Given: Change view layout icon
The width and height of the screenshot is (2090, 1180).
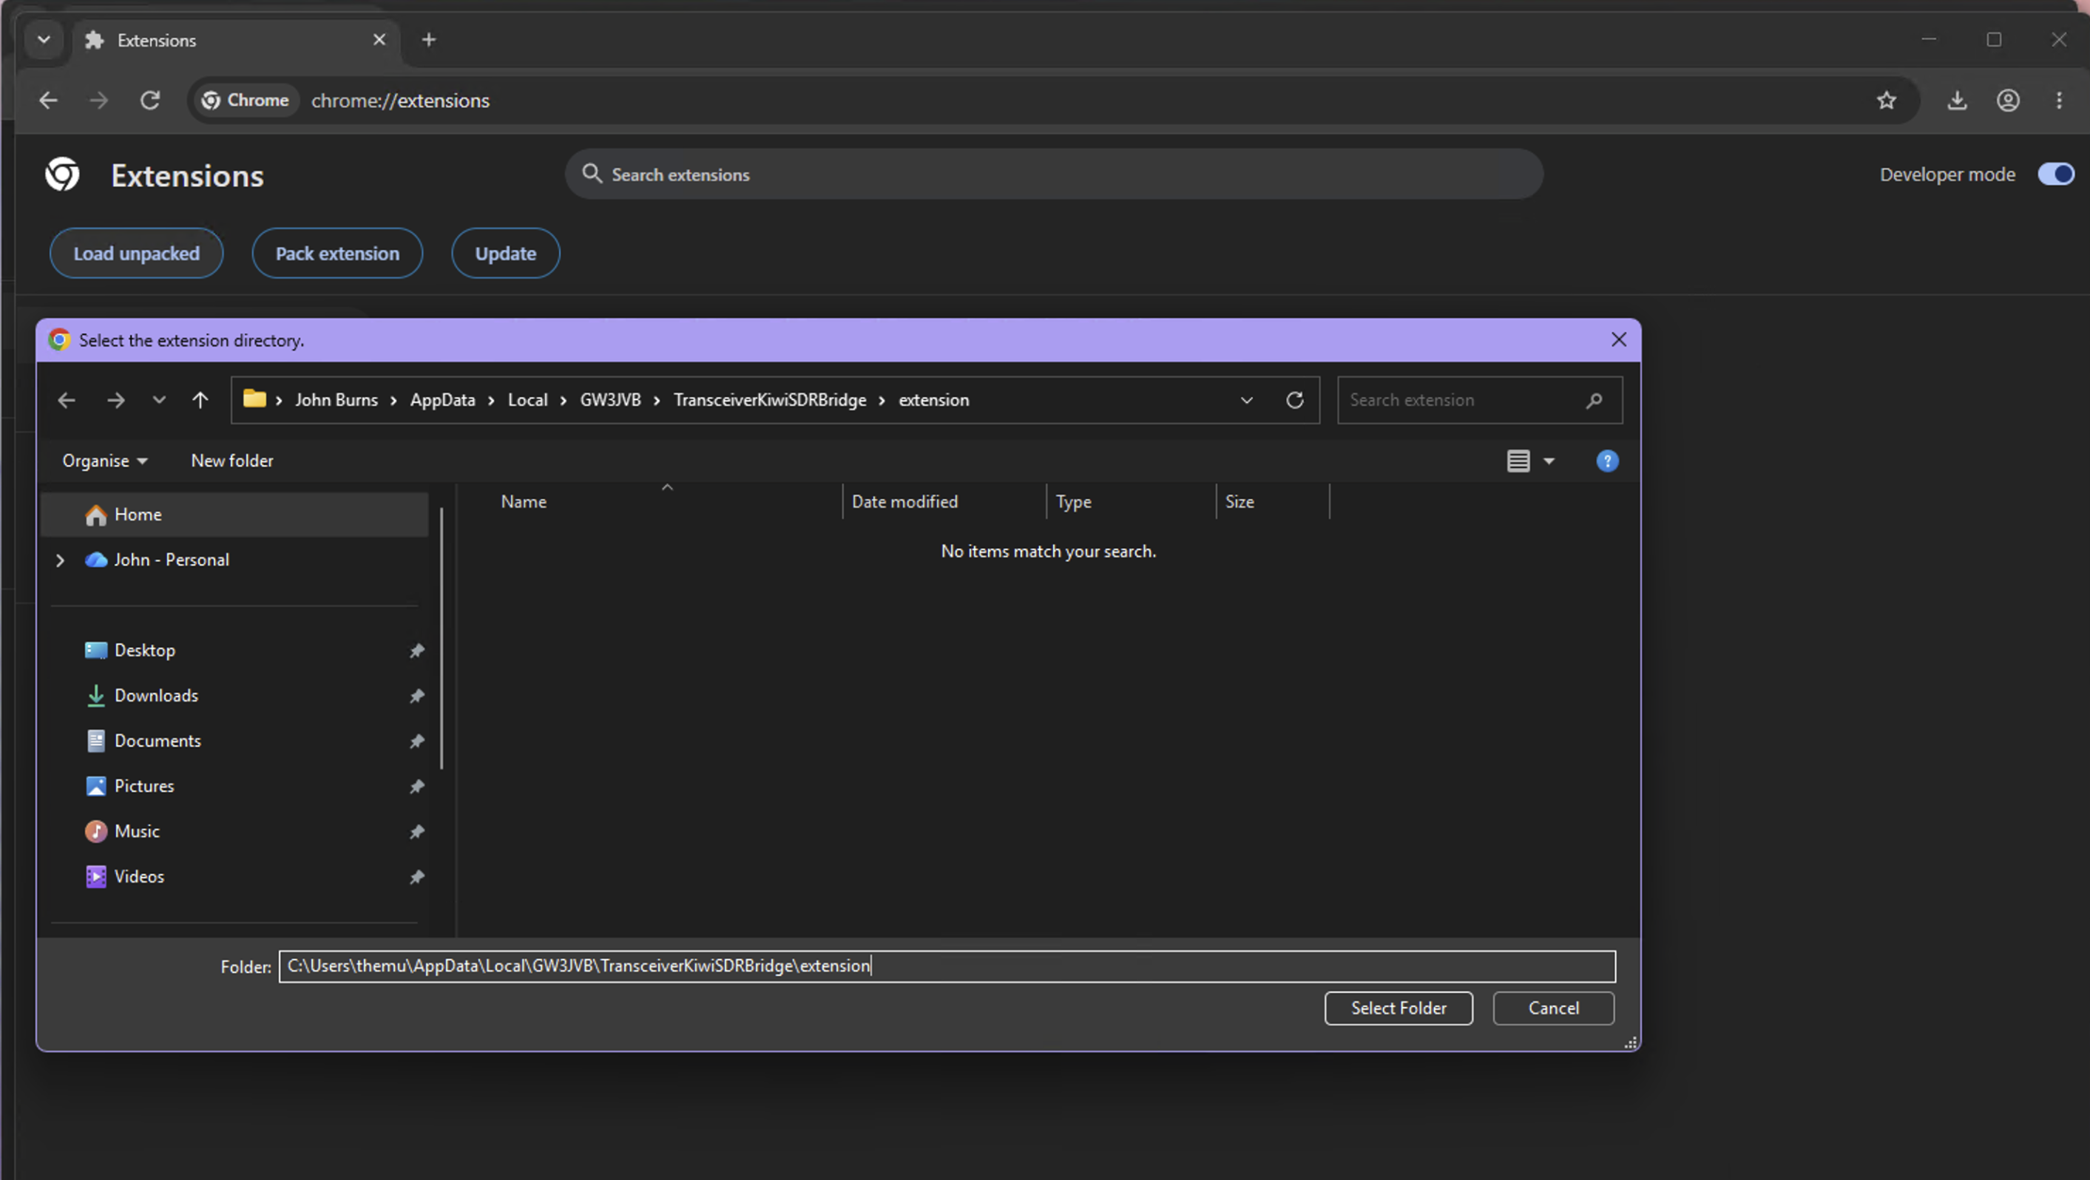Looking at the screenshot, I should coord(1518,461).
